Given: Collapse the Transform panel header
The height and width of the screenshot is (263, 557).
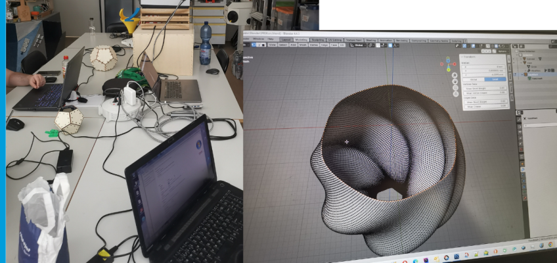Looking at the screenshot, I should 468,57.
